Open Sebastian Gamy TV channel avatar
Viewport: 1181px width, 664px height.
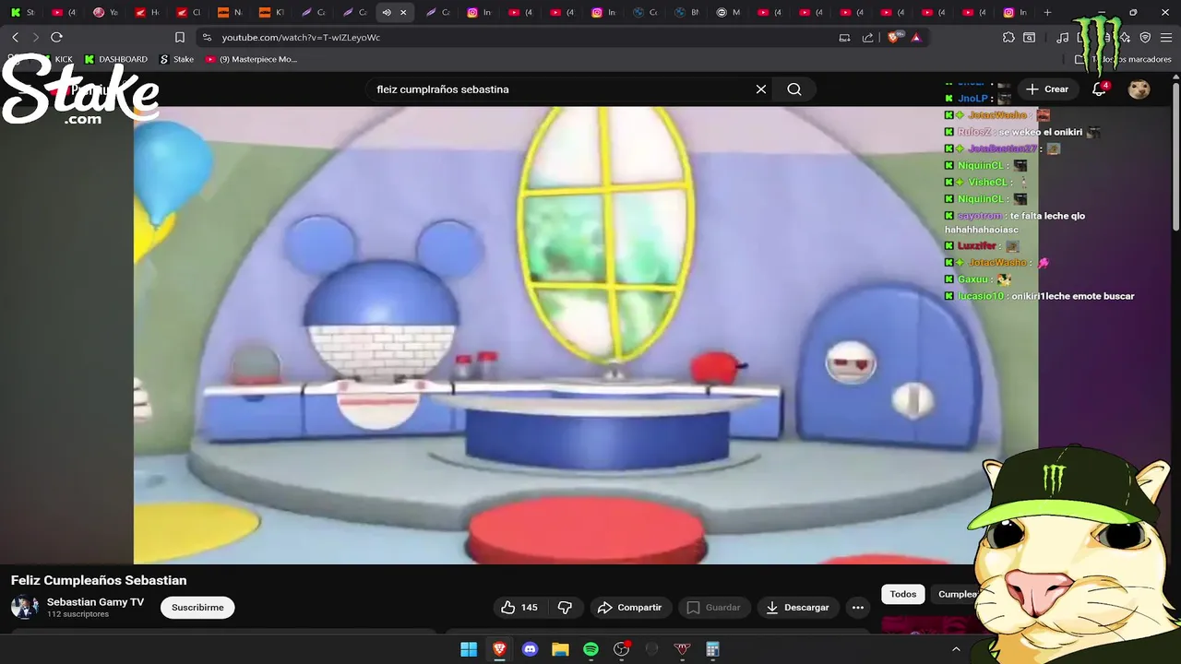tap(24, 607)
